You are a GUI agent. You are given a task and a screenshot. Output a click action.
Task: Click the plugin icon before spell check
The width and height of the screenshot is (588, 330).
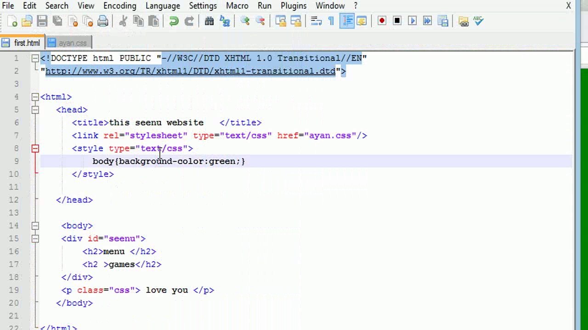(463, 21)
